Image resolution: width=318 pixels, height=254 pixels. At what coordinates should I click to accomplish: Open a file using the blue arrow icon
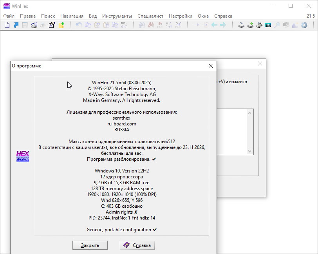(16, 25)
